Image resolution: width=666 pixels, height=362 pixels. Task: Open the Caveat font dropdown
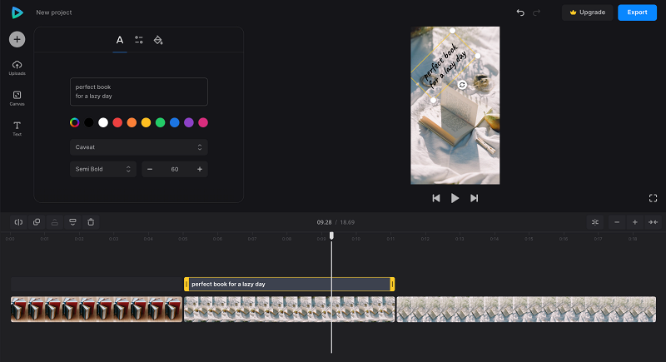point(139,147)
